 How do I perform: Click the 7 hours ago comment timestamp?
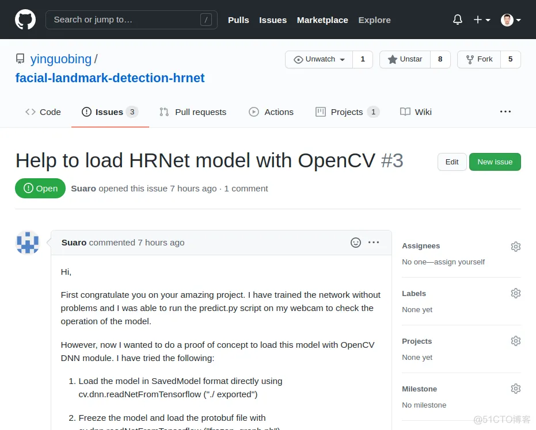(x=161, y=243)
